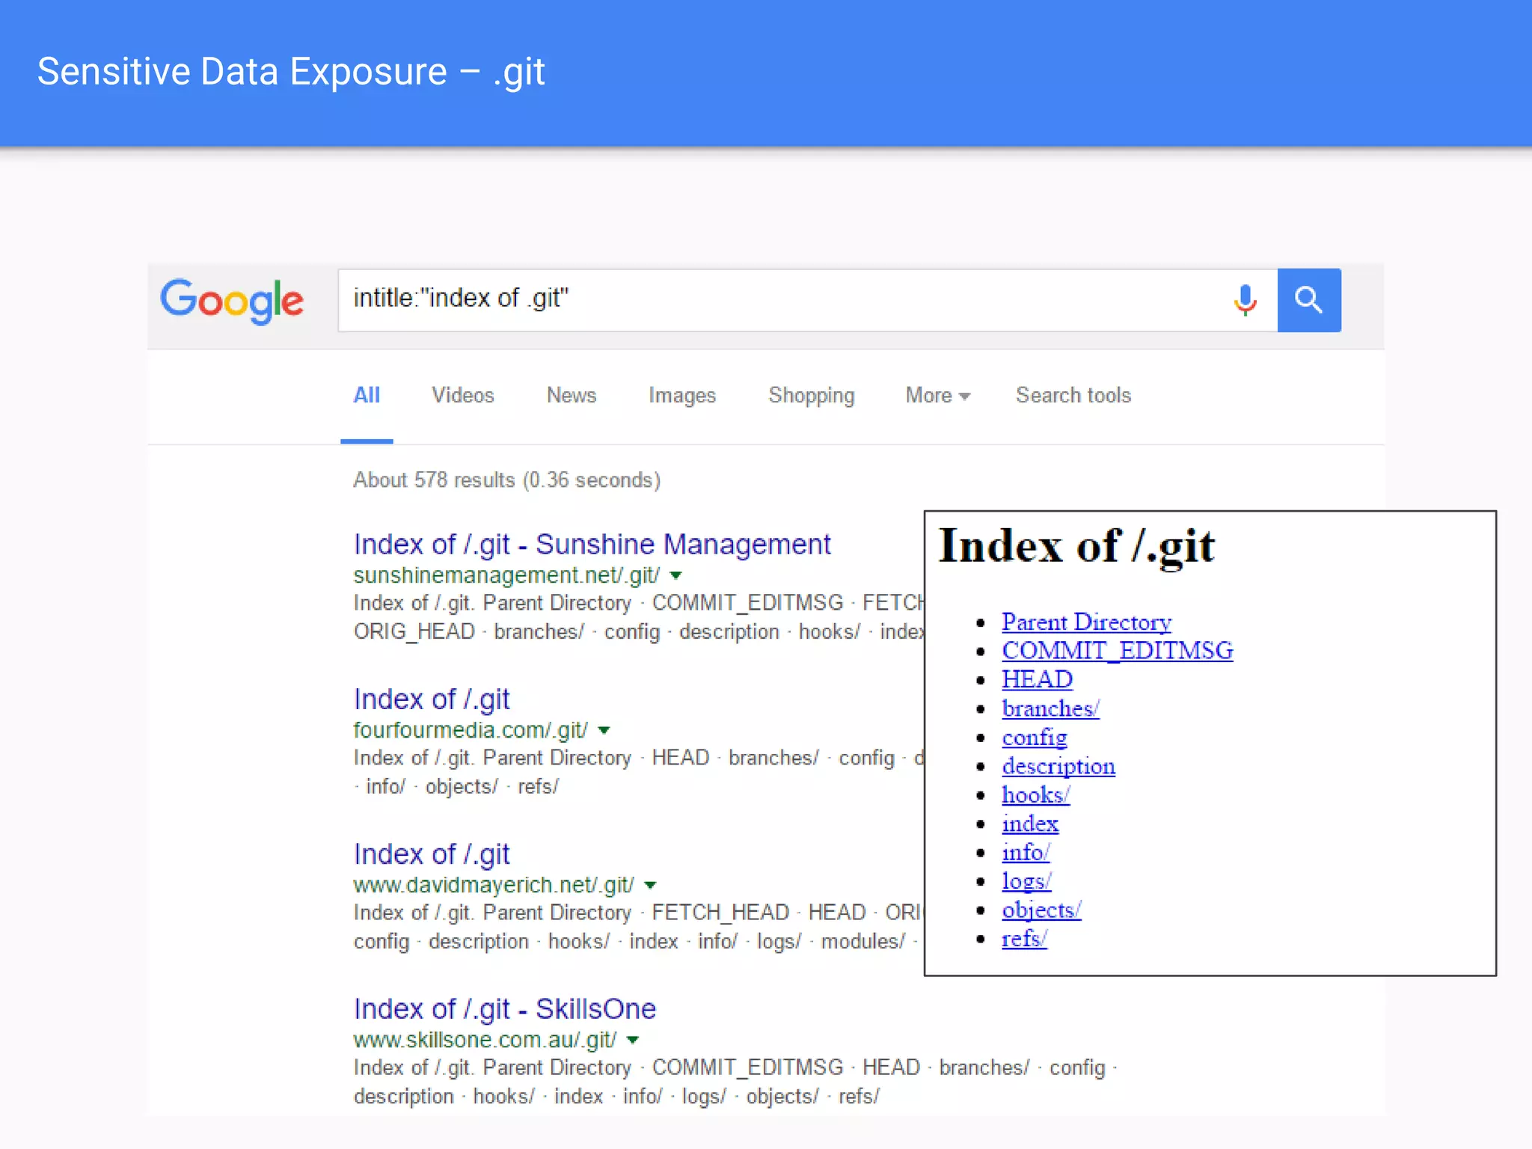1532x1149 pixels.
Task: Open the refs/ directory link
Action: tap(1024, 938)
